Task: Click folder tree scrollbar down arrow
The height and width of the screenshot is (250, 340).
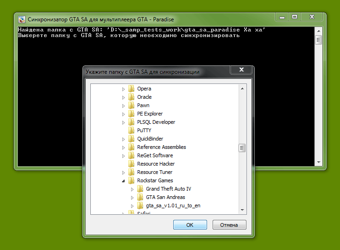Action: point(242,210)
